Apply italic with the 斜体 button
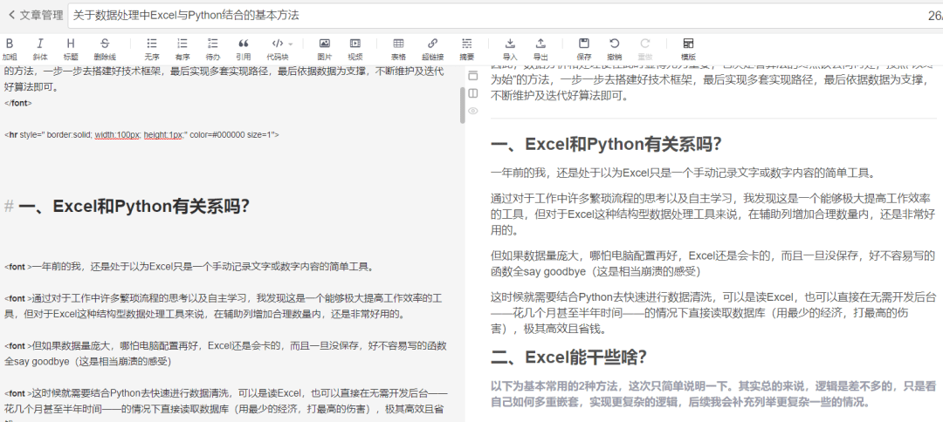 point(40,49)
